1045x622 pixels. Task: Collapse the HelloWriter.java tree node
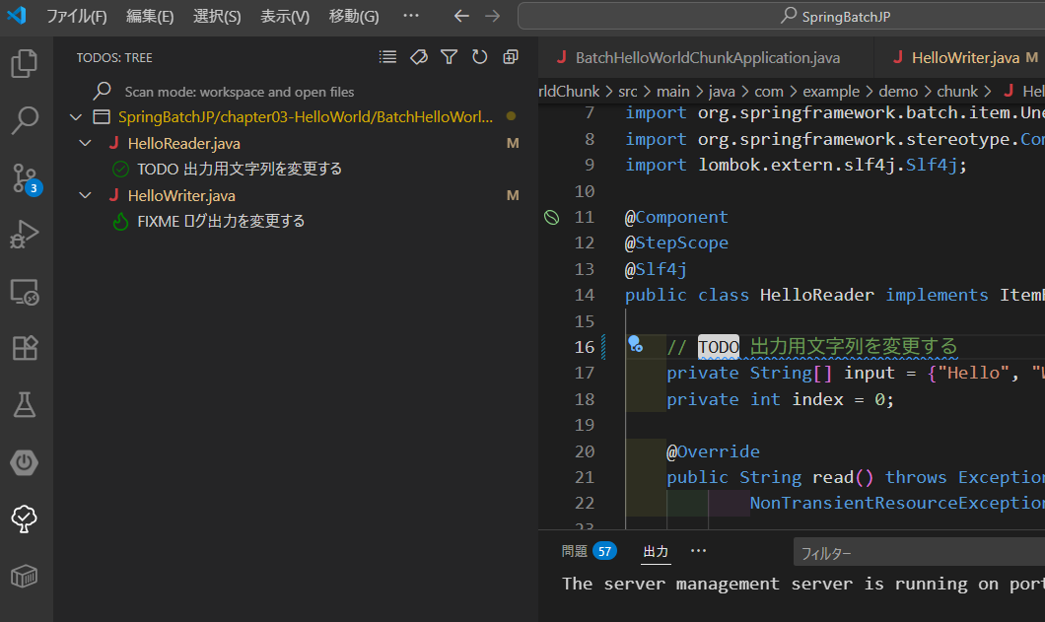pos(85,195)
